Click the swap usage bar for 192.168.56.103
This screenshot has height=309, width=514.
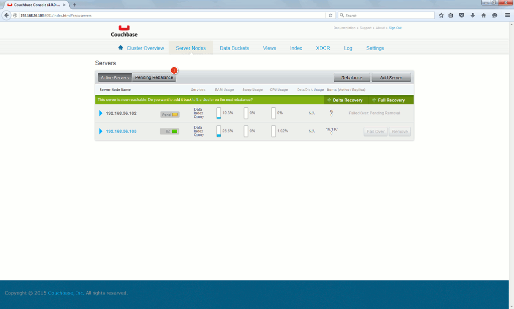click(246, 131)
